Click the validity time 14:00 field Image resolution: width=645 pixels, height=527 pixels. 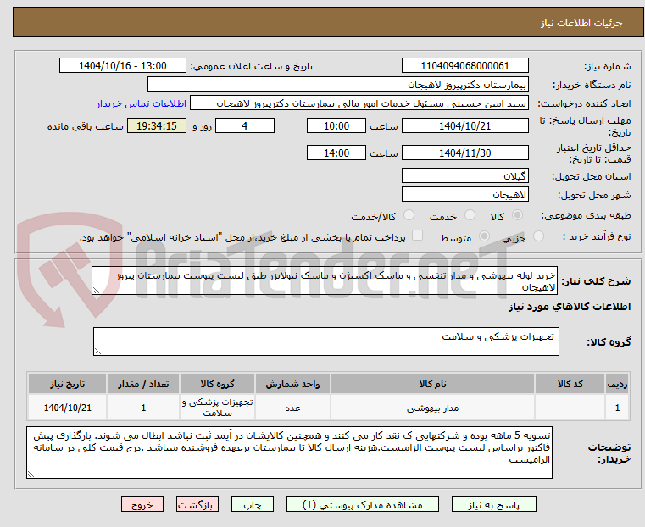(336, 153)
